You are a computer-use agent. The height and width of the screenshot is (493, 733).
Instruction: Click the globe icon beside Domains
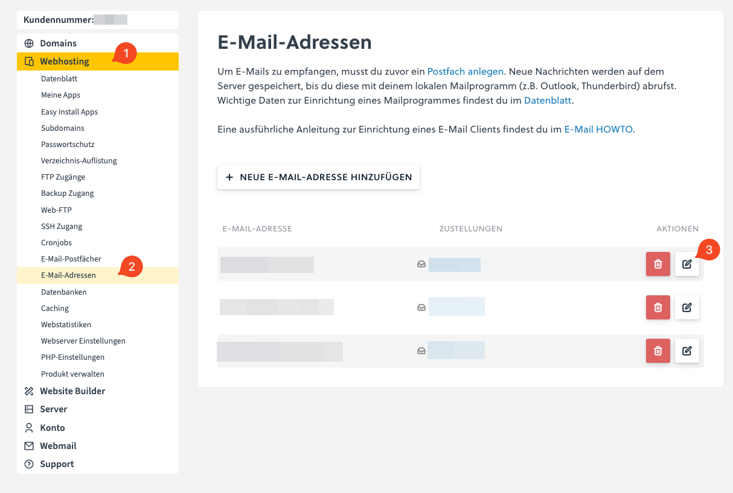tap(28, 43)
